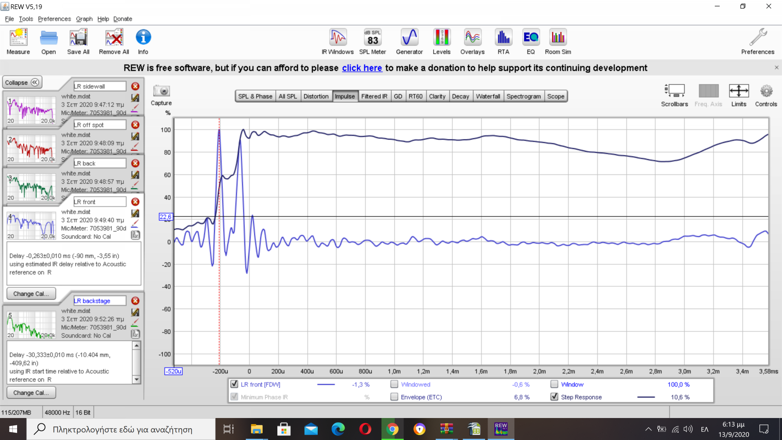Open the IR Windows tool
The width and height of the screenshot is (782, 440).
click(x=338, y=42)
